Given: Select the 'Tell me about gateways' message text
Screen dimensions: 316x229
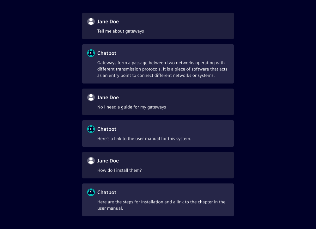Looking at the screenshot, I should coord(120,31).
